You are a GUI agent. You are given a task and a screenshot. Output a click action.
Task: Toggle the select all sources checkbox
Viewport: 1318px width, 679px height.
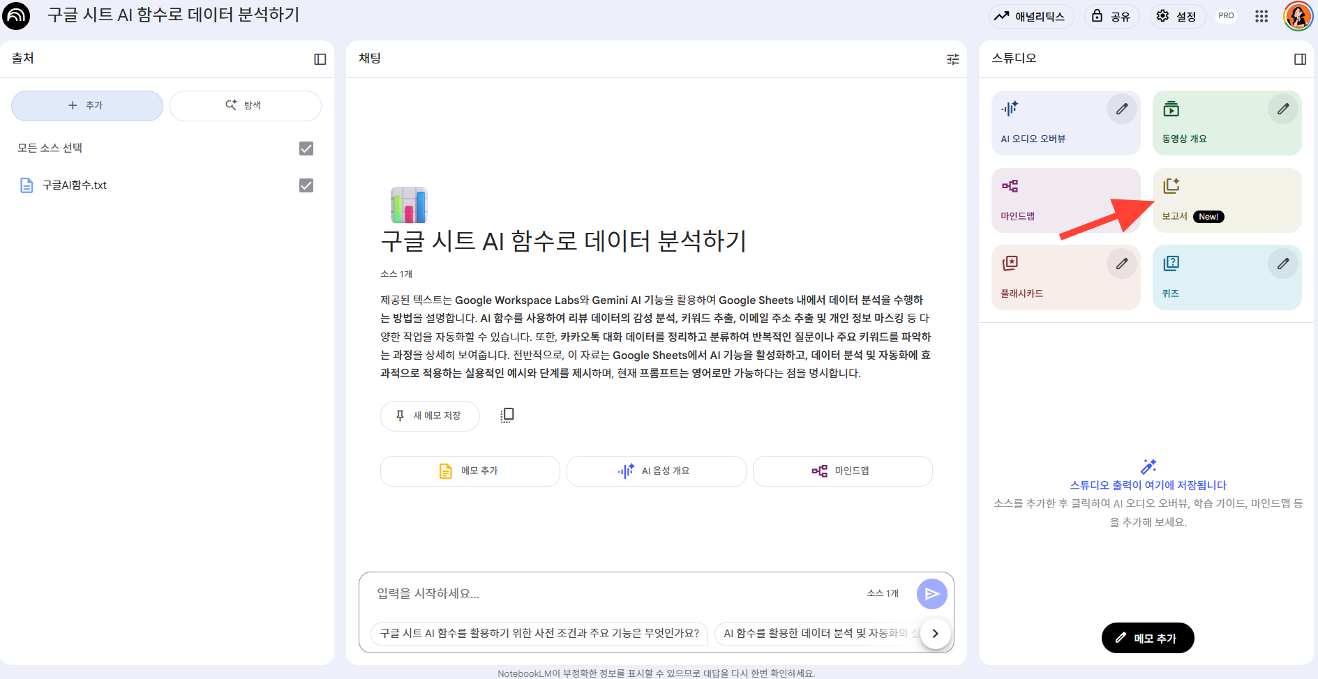pyautogui.click(x=306, y=148)
